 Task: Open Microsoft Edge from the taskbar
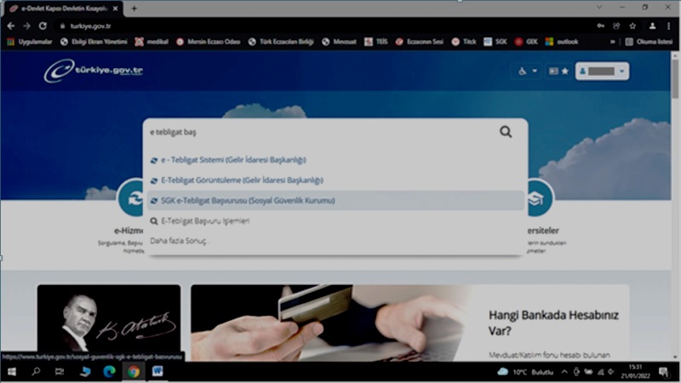click(109, 372)
